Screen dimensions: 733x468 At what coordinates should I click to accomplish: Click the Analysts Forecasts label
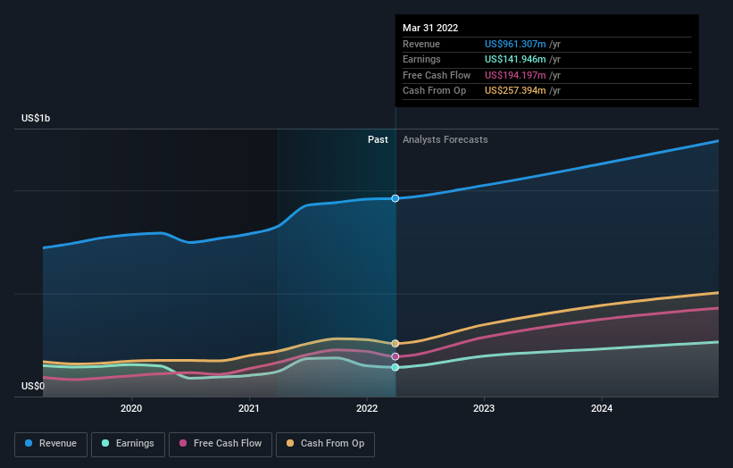[445, 140]
